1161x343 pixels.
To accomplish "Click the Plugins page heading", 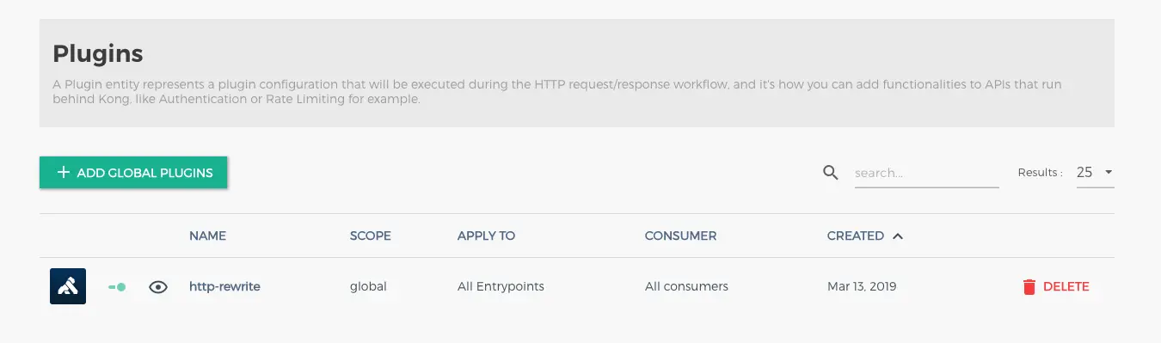I will (x=98, y=54).
